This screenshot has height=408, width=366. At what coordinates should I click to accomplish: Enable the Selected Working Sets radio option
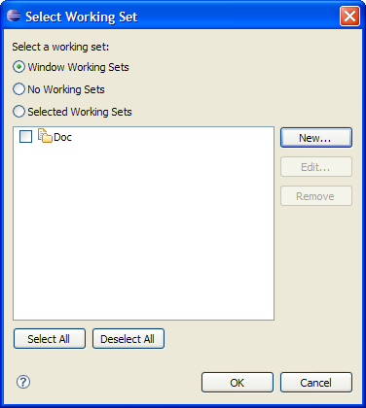coord(18,112)
